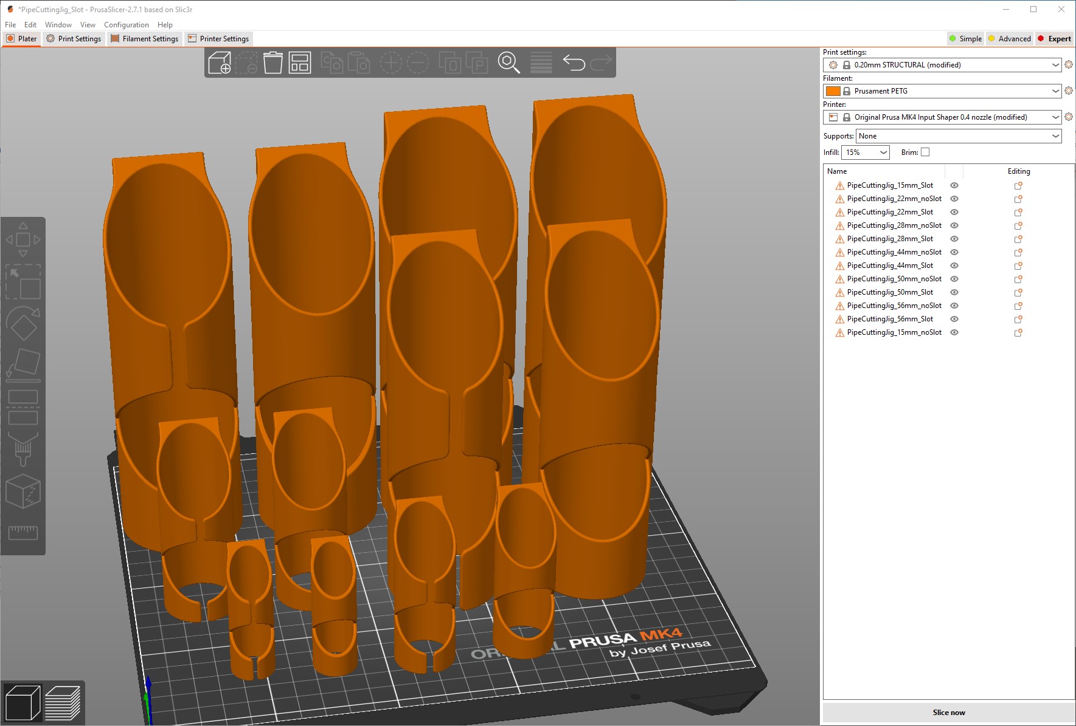
Task: Open the Configuration menu
Action: point(127,24)
